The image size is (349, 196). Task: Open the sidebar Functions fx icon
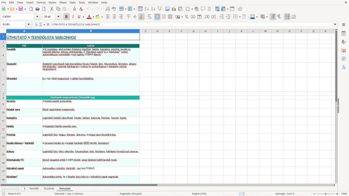(x=343, y=67)
